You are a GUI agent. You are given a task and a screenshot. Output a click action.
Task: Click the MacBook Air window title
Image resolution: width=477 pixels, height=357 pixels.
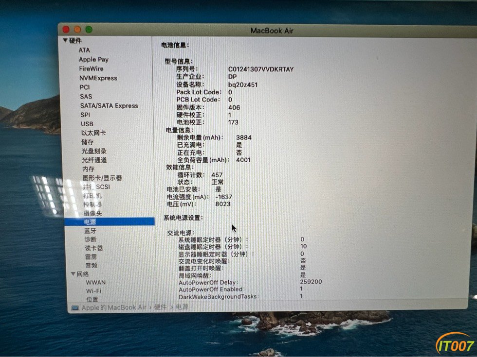click(x=272, y=31)
